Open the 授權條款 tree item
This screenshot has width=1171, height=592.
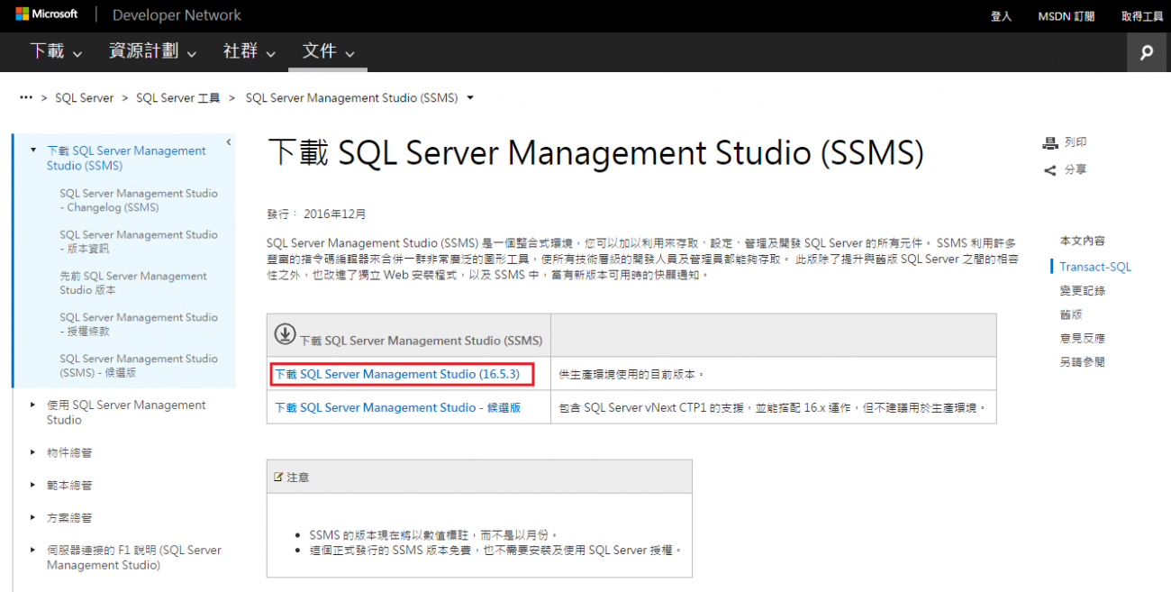coord(139,324)
